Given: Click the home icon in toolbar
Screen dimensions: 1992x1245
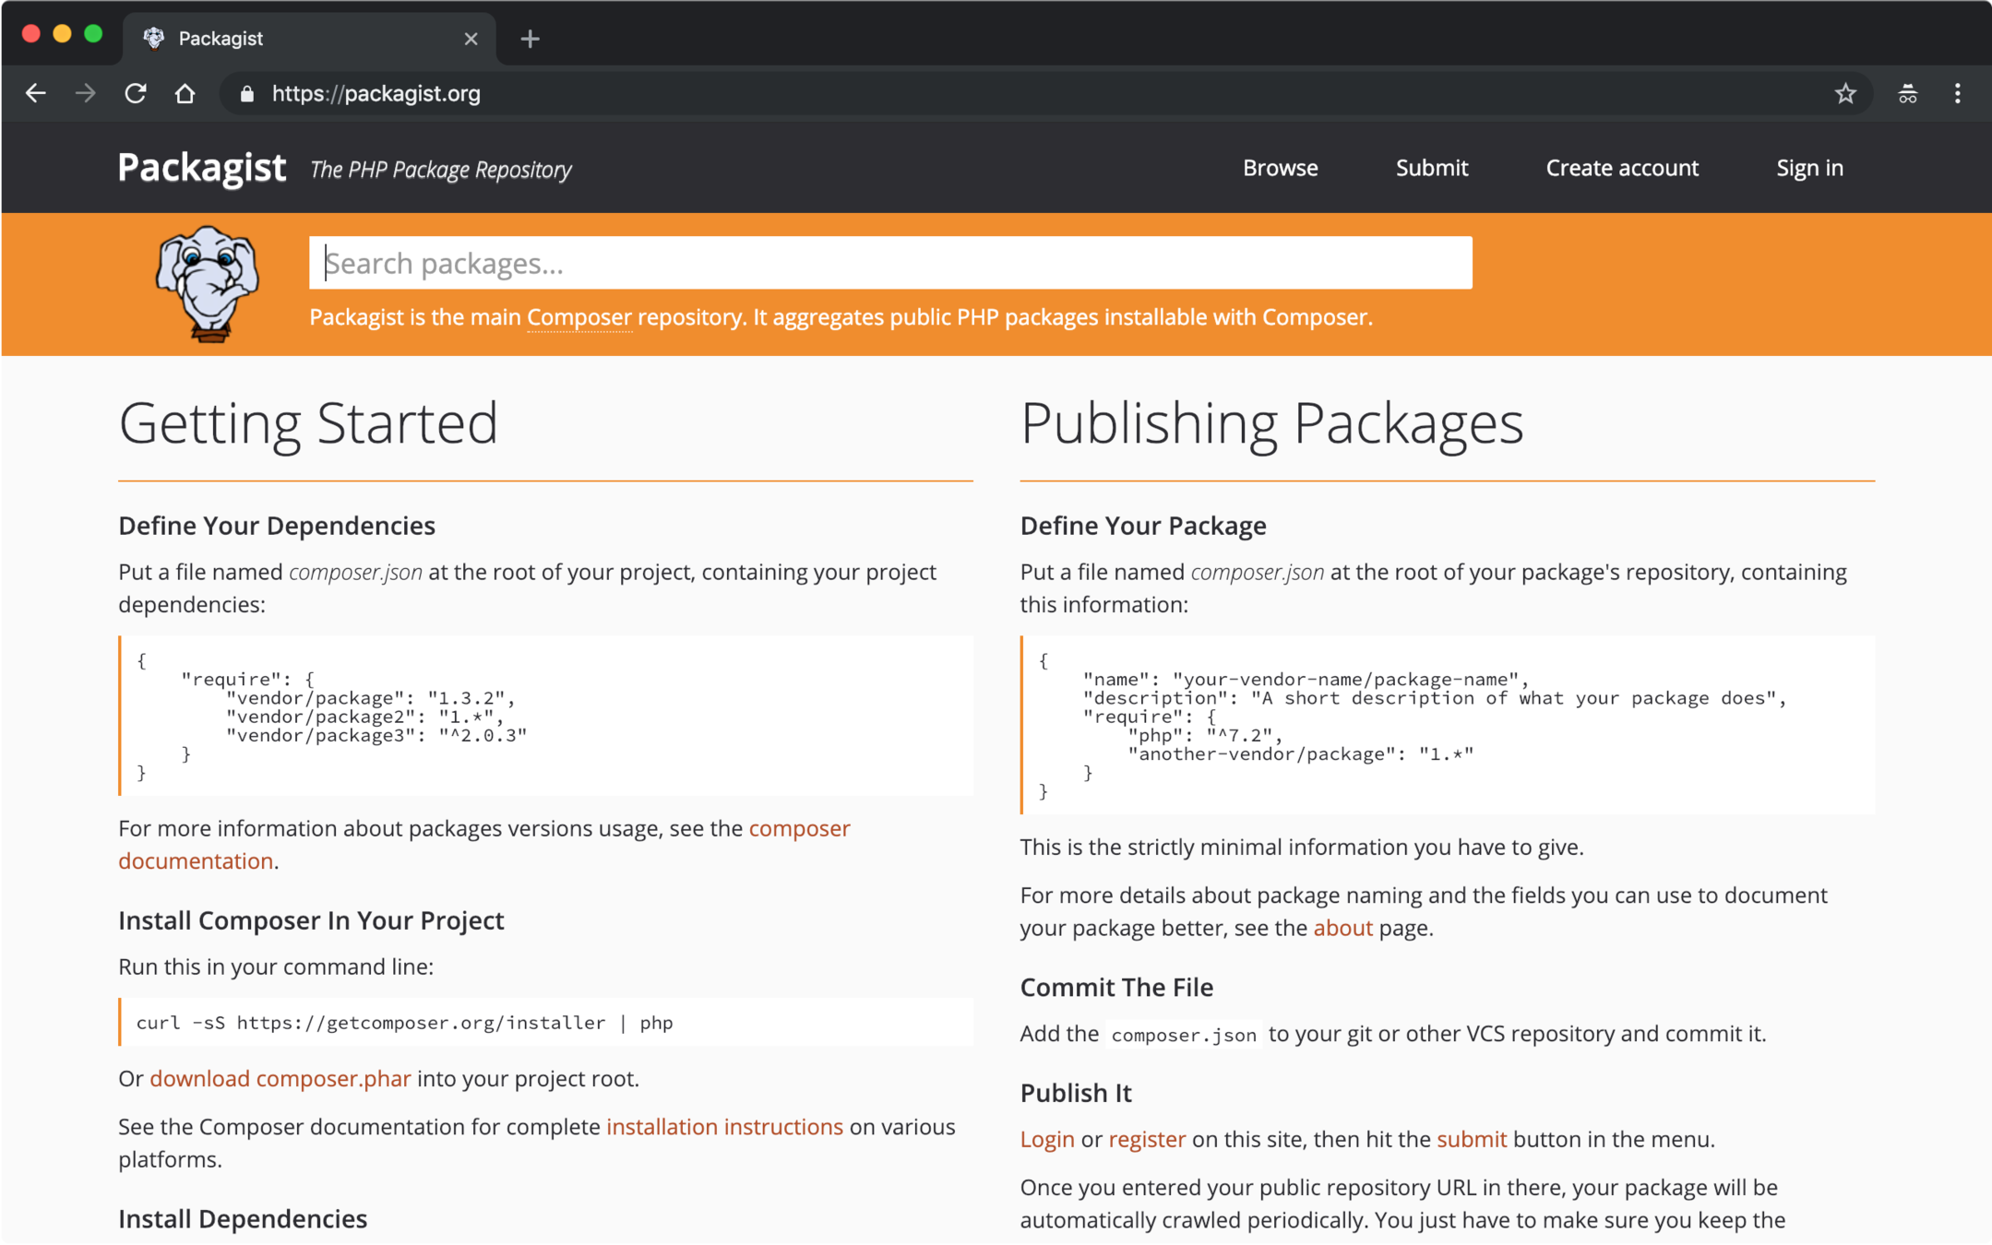Looking at the screenshot, I should pos(185,93).
